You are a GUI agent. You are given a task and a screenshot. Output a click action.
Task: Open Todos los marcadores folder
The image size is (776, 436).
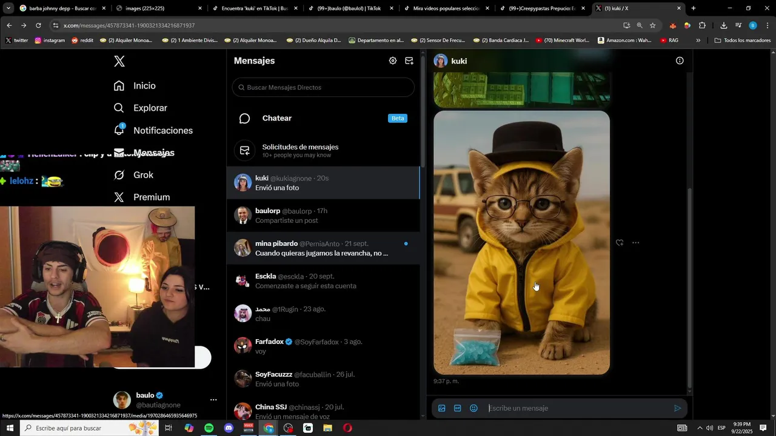click(742, 41)
